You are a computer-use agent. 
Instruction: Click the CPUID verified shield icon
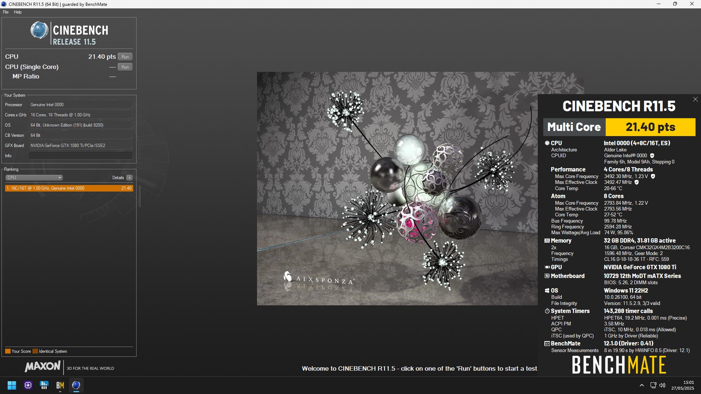coord(652,156)
